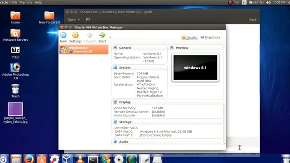
Task: Click the white drive dock icon
Action: [x=157, y=159]
